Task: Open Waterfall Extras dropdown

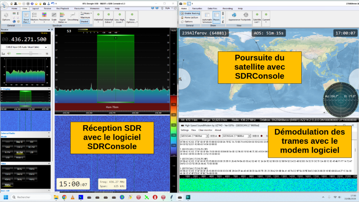Action: (x=109, y=18)
